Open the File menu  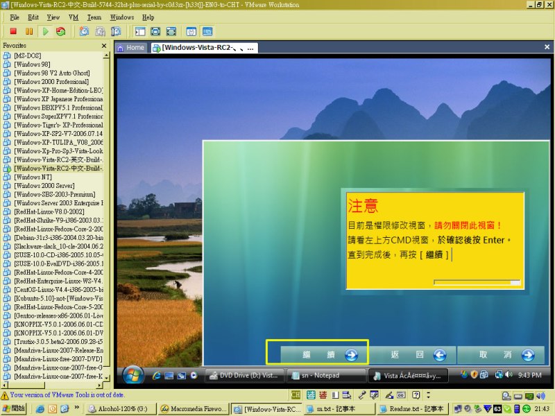pyautogui.click(x=15, y=17)
